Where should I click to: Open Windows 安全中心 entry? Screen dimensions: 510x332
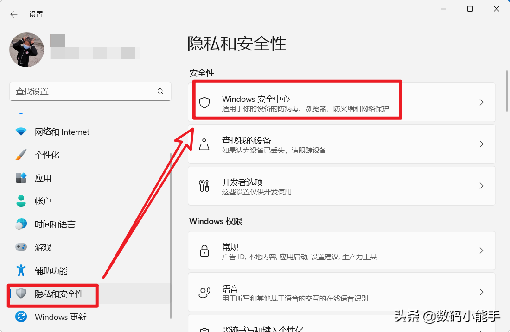[x=342, y=103]
